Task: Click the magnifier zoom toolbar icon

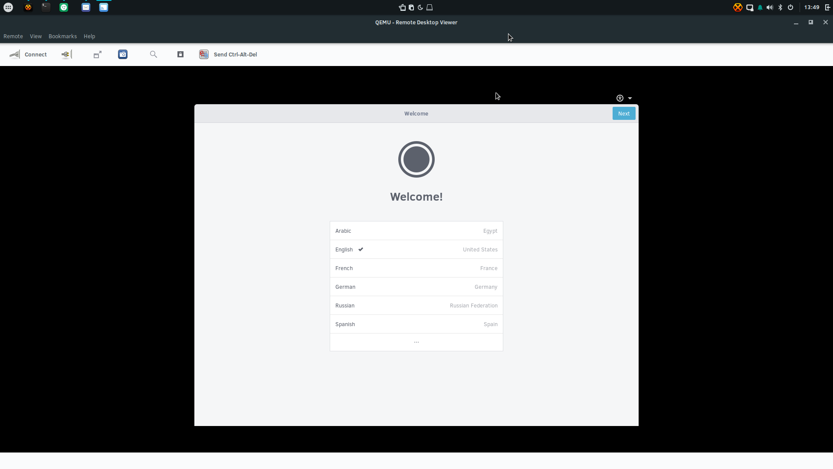Action: click(154, 54)
